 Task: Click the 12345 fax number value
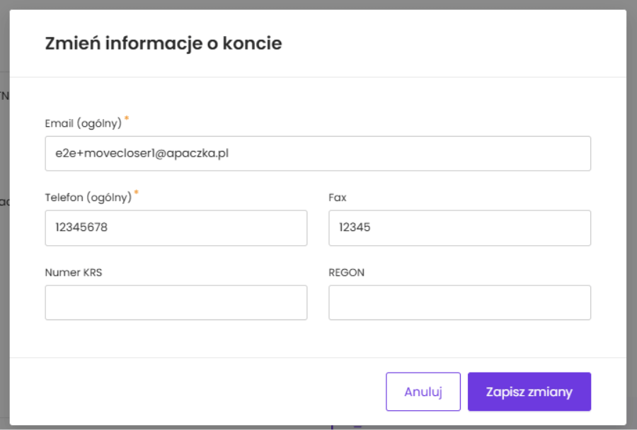tap(355, 228)
